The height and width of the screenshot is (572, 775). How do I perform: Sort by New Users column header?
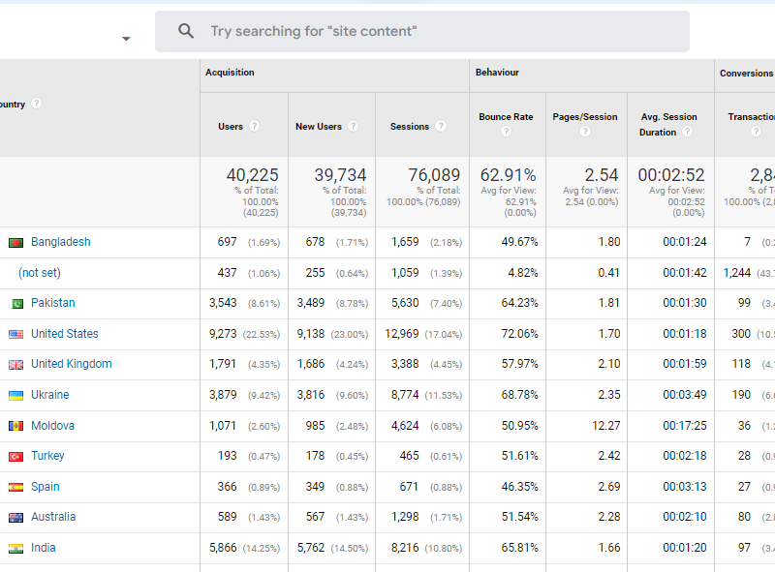click(x=318, y=127)
